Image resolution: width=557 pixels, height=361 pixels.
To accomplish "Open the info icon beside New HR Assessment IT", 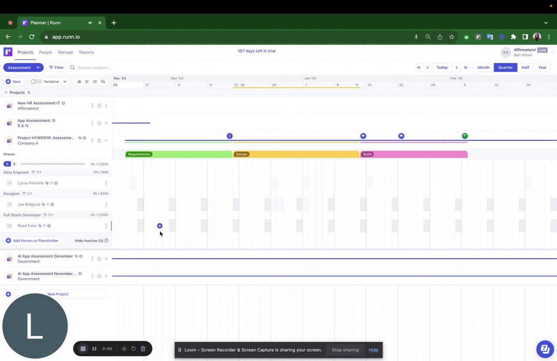I will click(64, 103).
